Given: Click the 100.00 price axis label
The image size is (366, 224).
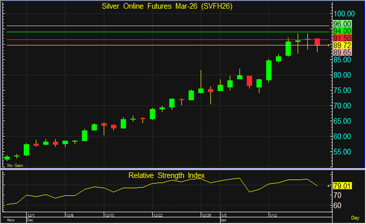Looking at the screenshot, I should pyautogui.click(x=343, y=14).
